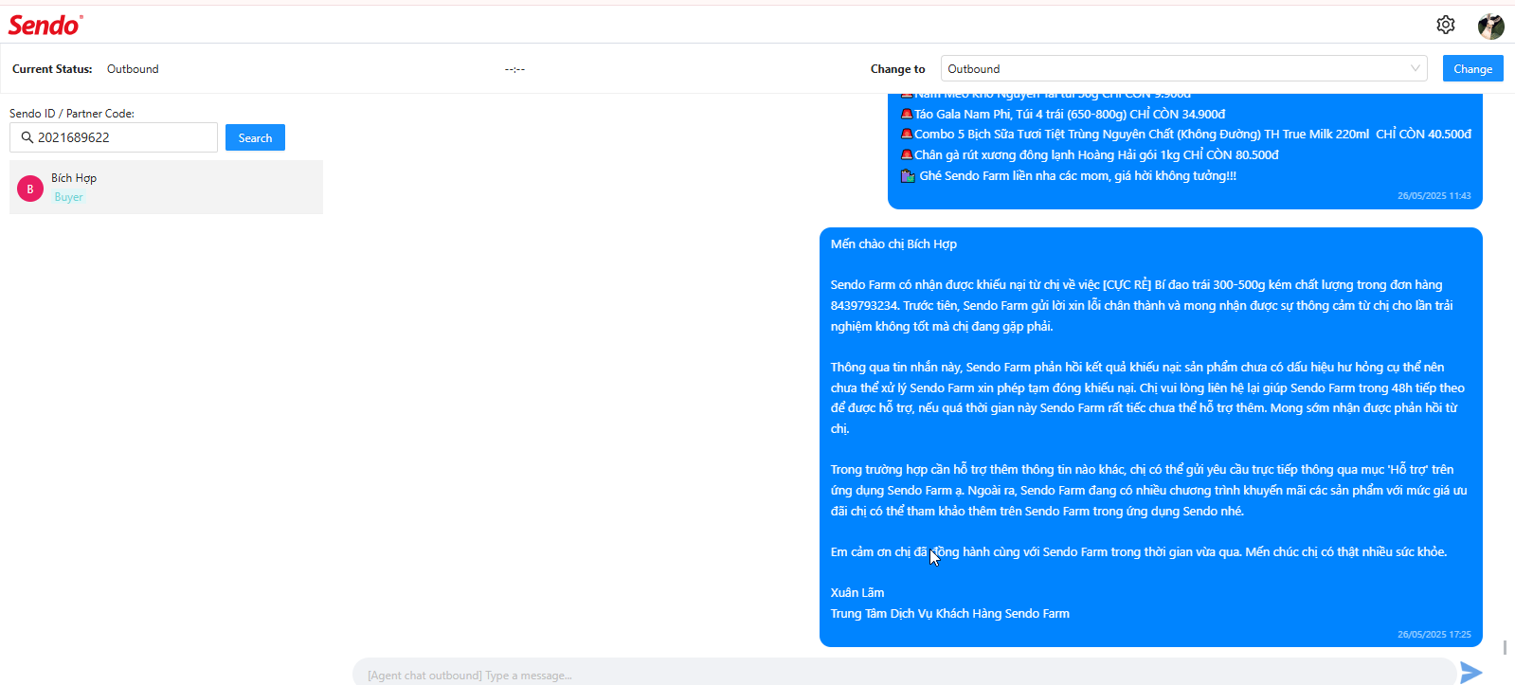Open the Bích Hợp conversation row

pyautogui.click(x=166, y=187)
